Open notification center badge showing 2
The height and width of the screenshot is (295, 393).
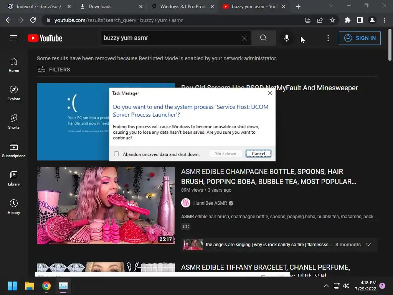382,286
